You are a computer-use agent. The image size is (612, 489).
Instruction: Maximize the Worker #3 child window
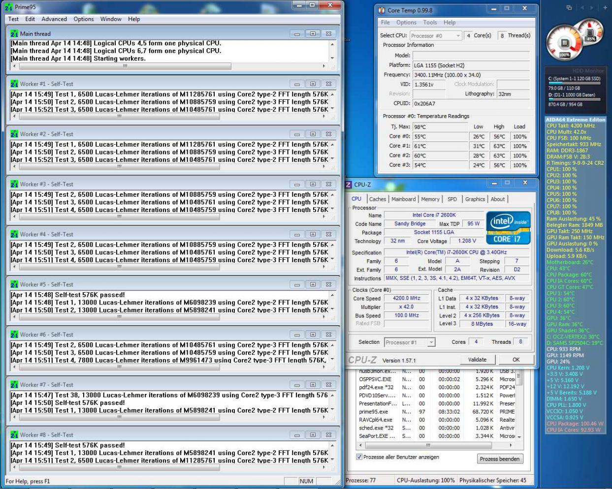coord(313,184)
